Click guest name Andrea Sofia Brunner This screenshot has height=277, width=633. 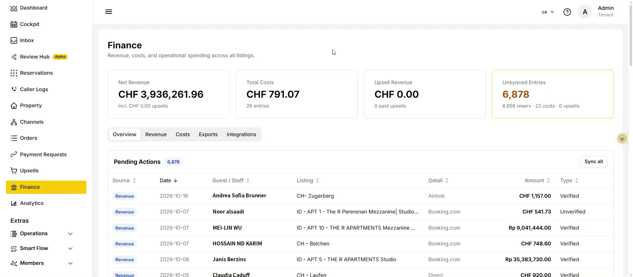(239, 196)
